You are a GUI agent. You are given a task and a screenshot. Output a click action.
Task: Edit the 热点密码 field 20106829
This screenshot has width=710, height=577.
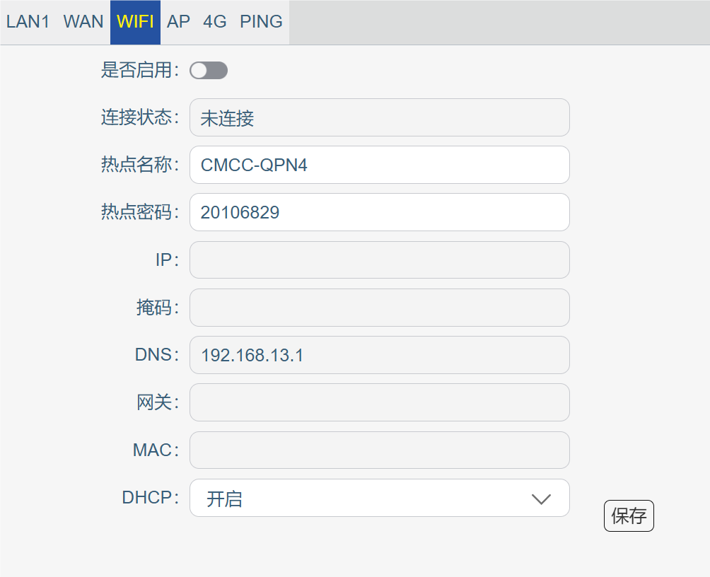pyautogui.click(x=380, y=212)
